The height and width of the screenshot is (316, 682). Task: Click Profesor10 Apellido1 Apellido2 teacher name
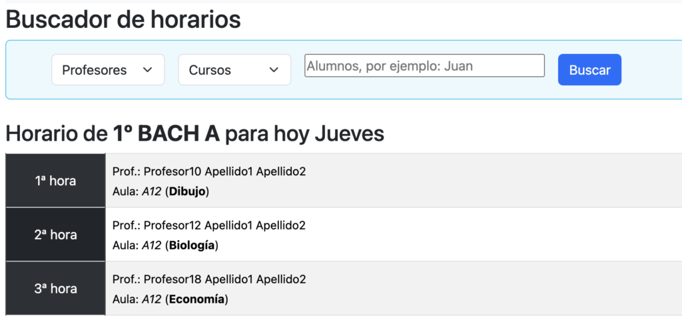point(224,171)
